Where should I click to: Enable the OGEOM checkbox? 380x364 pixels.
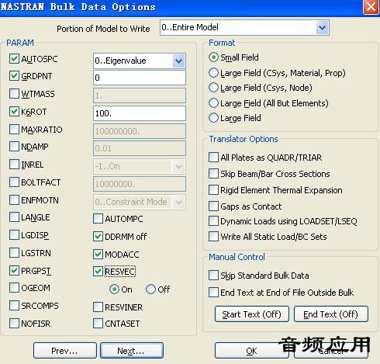point(14,288)
